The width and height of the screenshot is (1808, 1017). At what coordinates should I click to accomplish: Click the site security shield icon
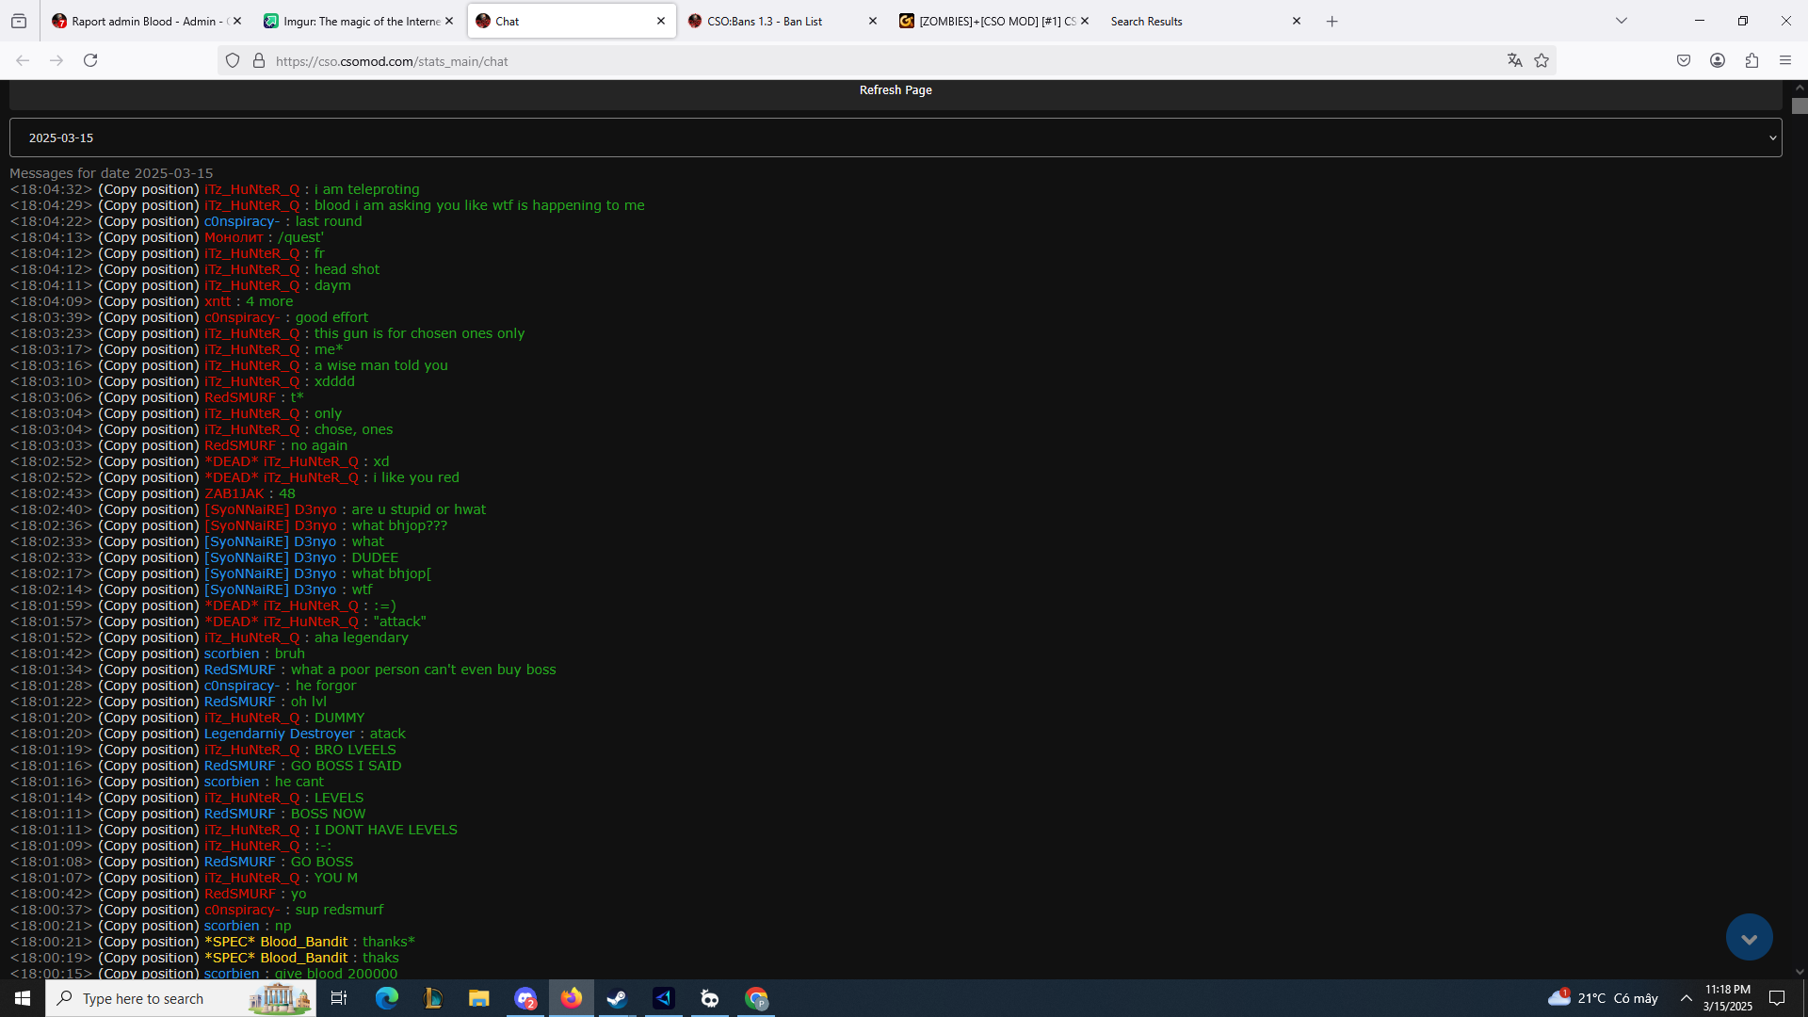[x=233, y=61]
